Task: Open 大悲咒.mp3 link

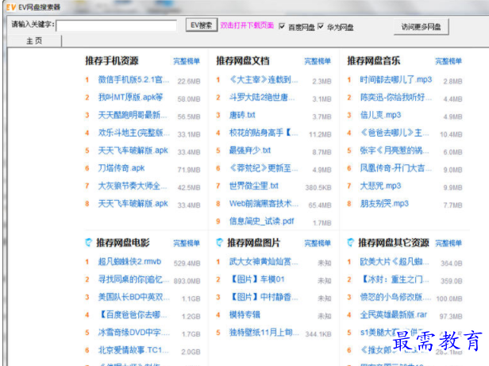Action: click(380, 186)
